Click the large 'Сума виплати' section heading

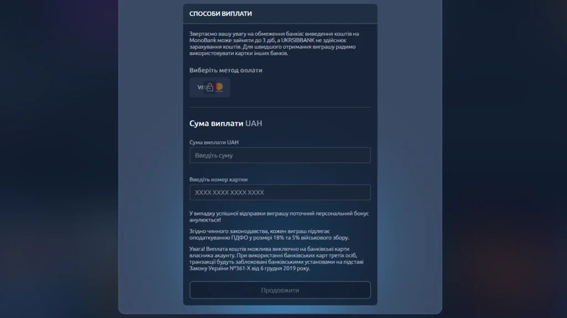[x=217, y=124]
